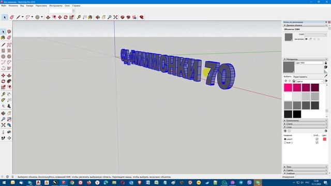Select the Section Plane tool
The height and width of the screenshot is (186, 331).
[9, 138]
